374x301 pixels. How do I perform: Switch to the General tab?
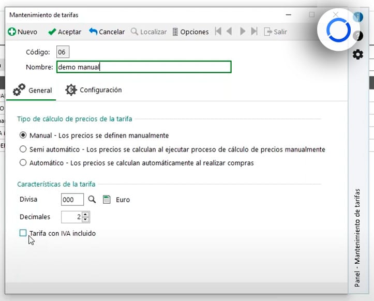[32, 91]
